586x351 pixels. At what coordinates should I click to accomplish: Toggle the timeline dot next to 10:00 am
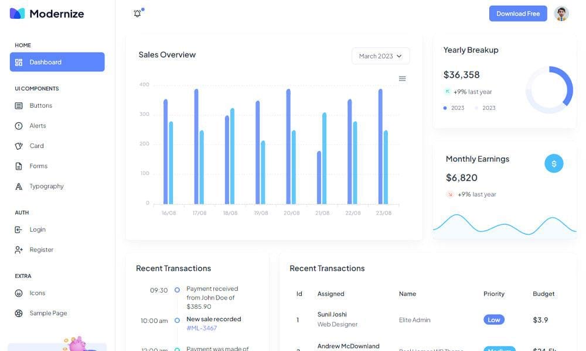click(178, 321)
